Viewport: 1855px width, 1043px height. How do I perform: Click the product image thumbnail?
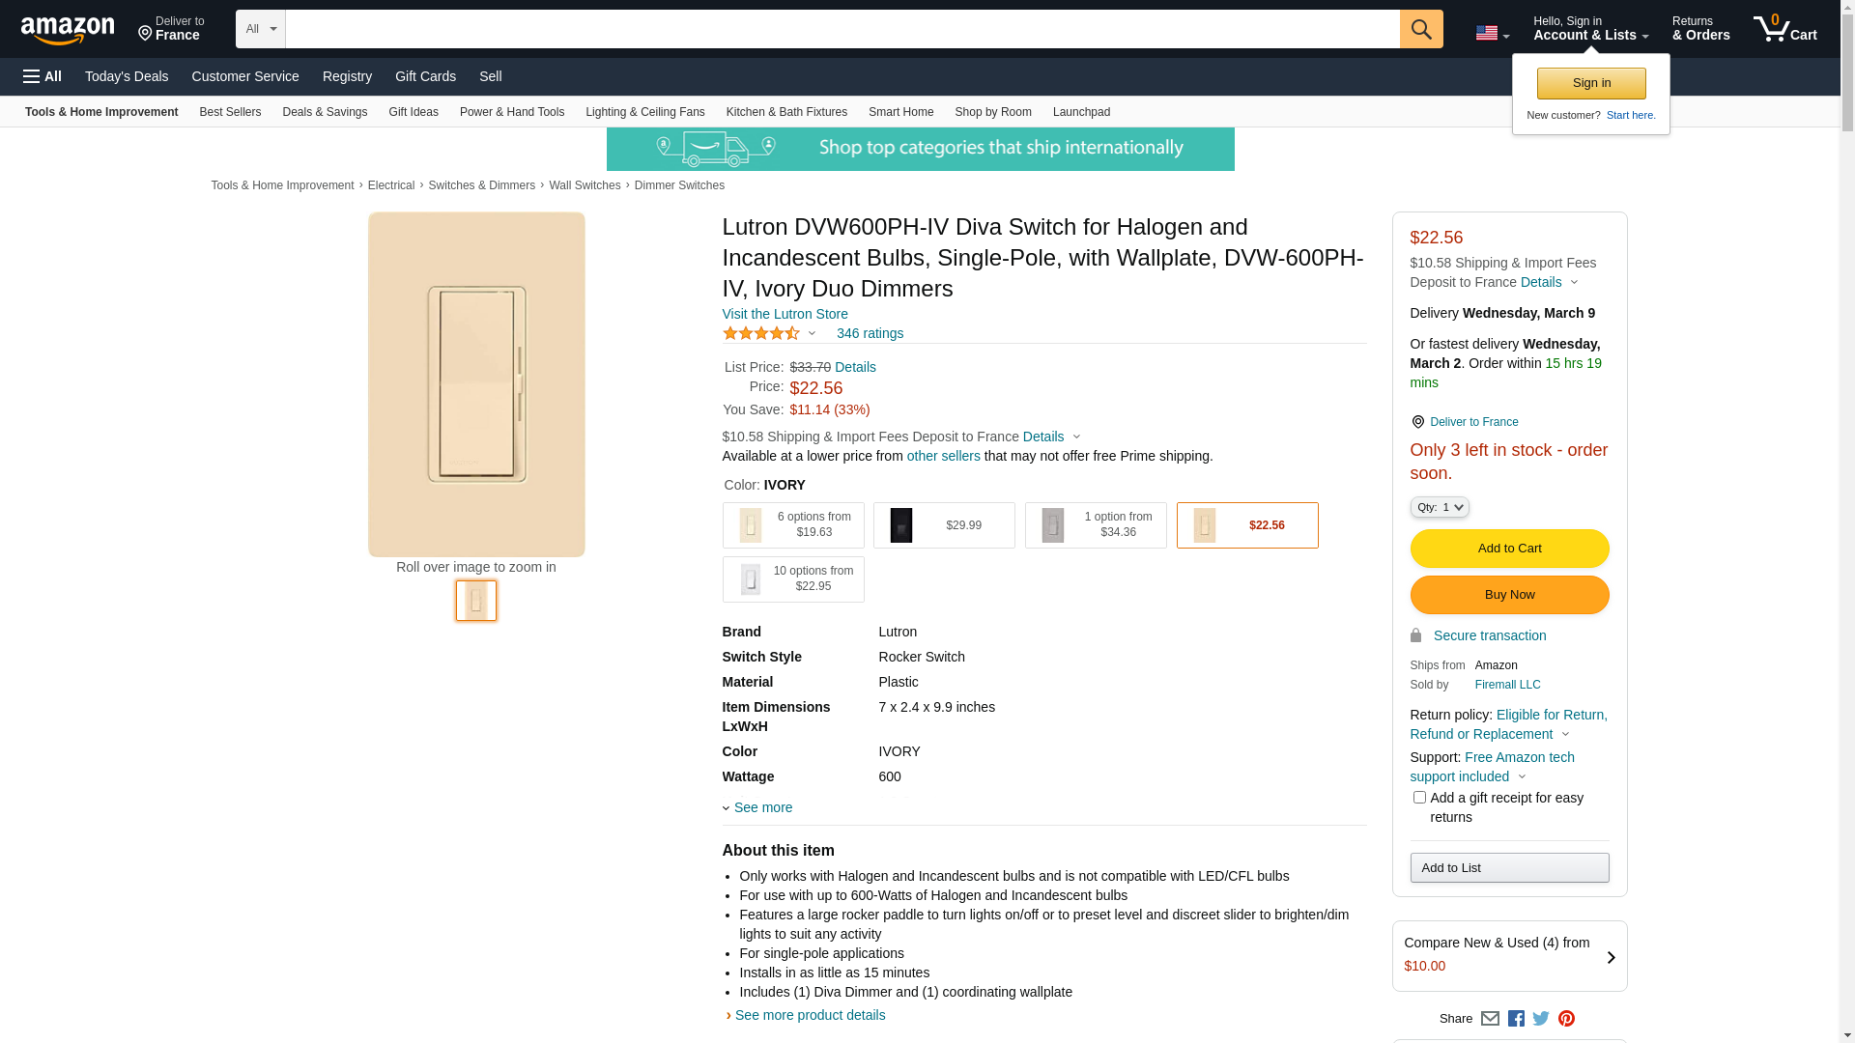click(x=476, y=601)
